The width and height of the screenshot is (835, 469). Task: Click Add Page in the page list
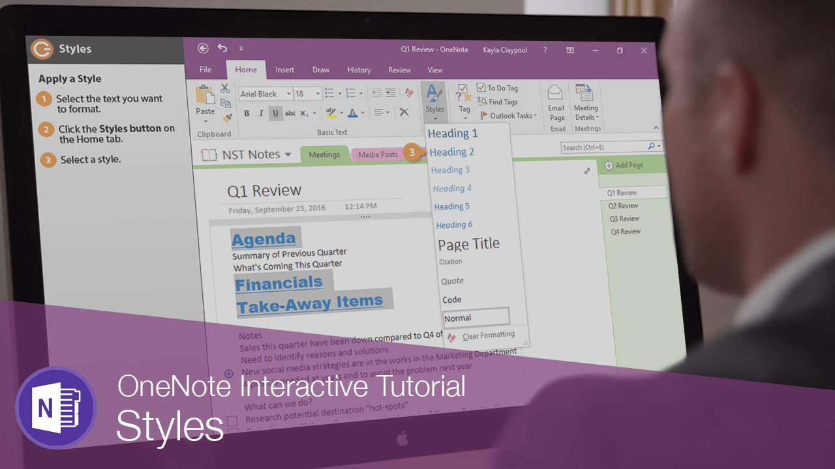(x=624, y=165)
